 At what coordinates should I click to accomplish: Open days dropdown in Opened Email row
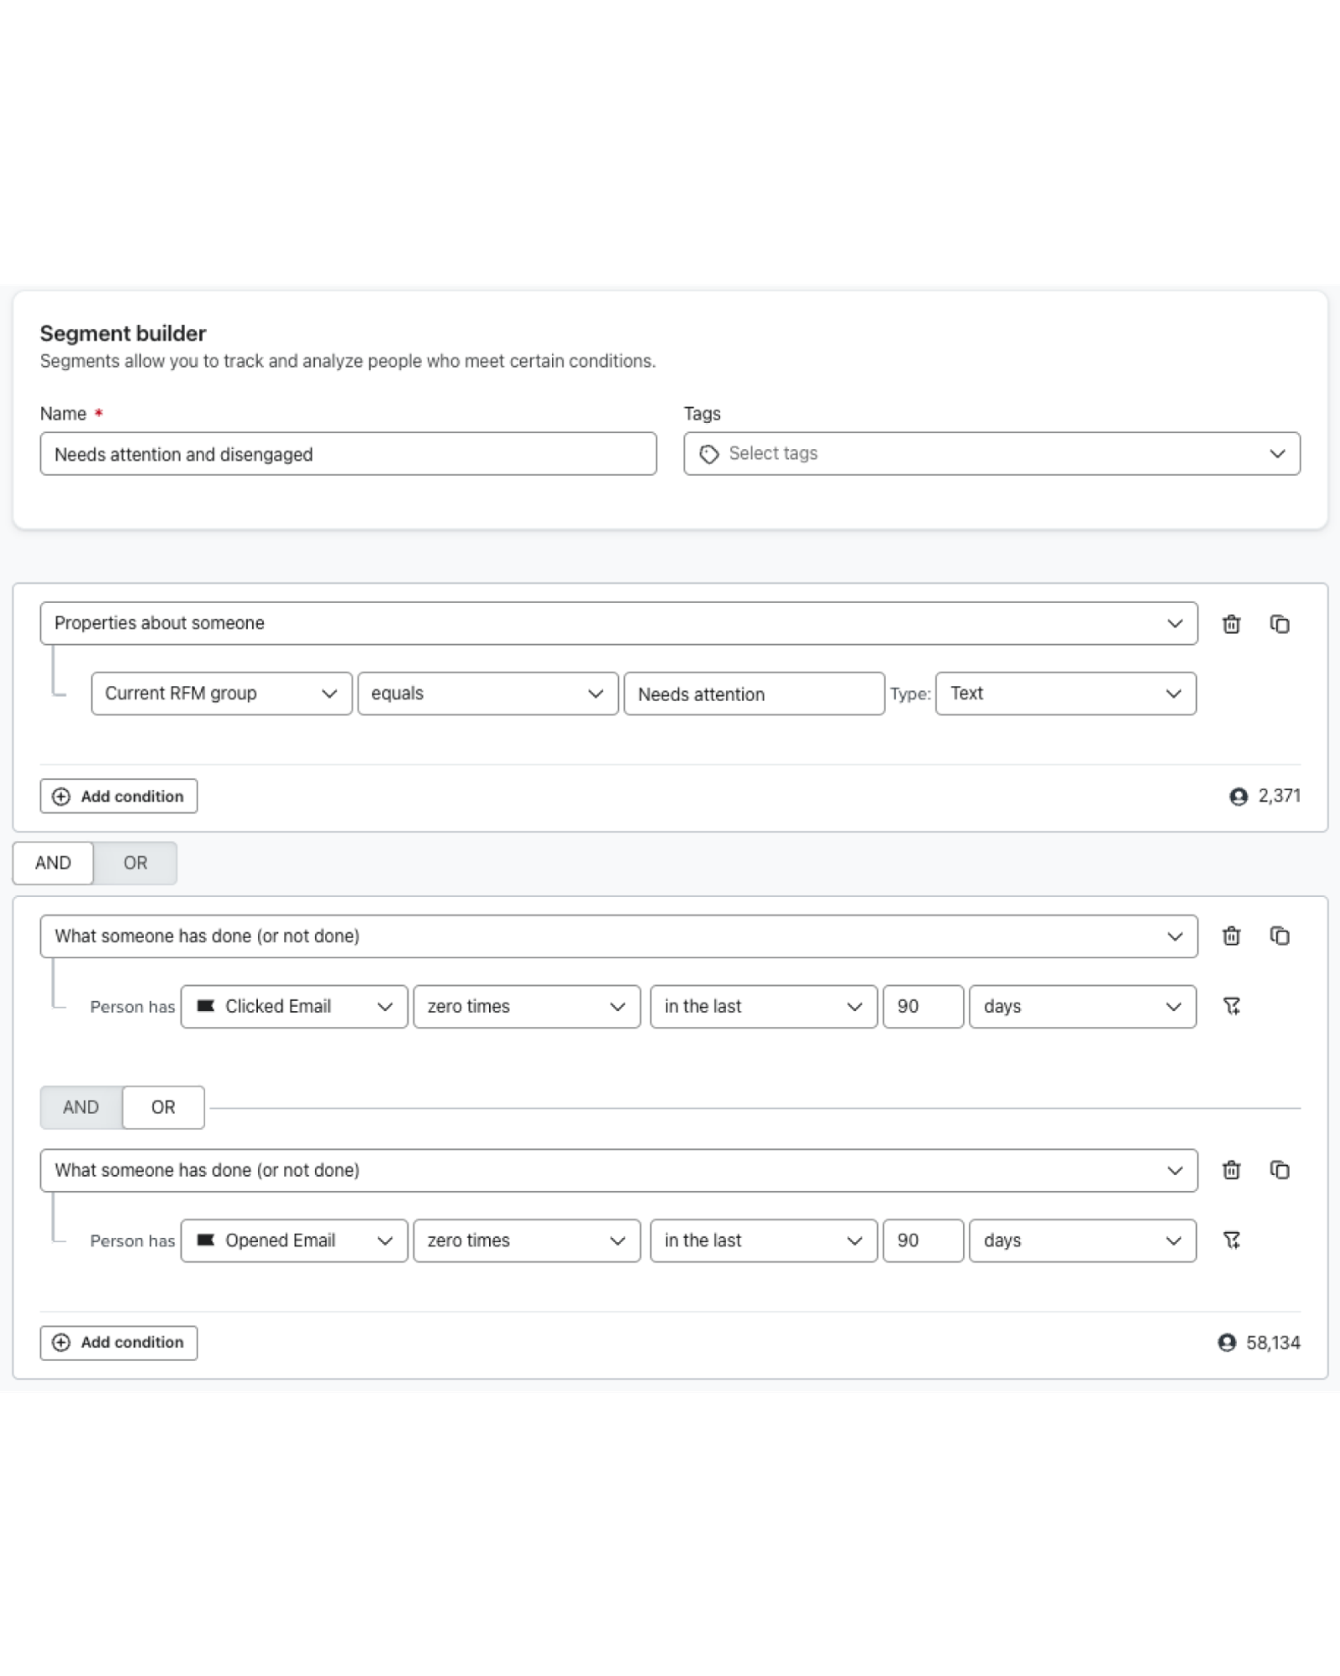point(1083,1240)
